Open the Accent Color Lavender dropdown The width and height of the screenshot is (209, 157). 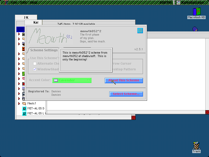[72, 80]
